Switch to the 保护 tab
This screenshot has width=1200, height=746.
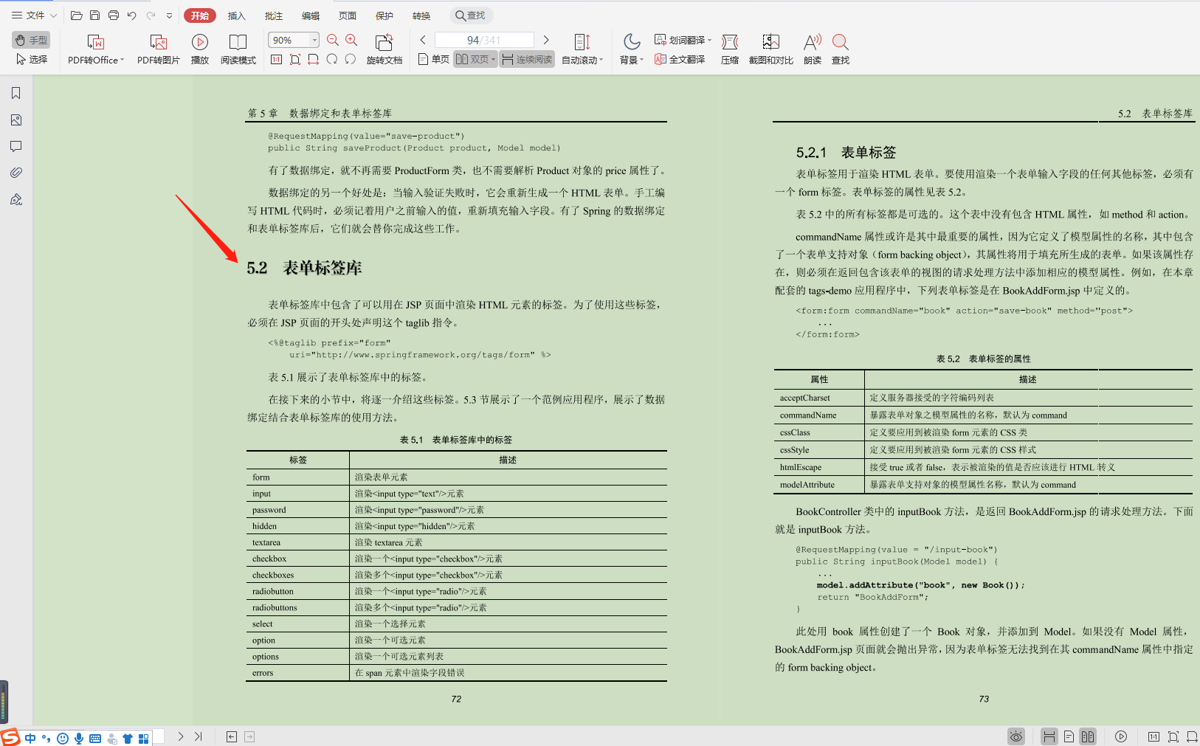click(x=384, y=15)
